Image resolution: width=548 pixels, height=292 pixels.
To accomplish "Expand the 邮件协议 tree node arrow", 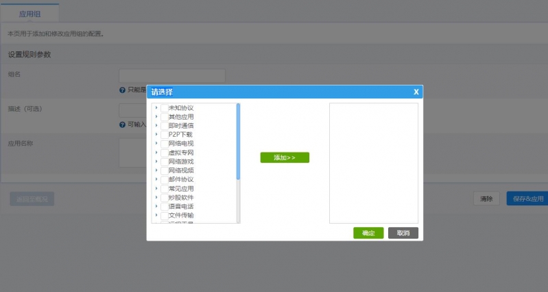I will coord(156,179).
